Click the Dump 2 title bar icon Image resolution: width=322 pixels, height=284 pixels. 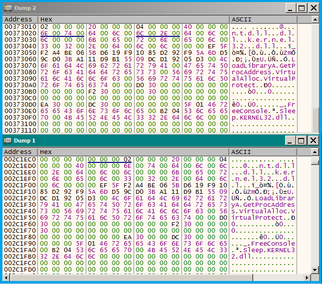tap(7, 8)
